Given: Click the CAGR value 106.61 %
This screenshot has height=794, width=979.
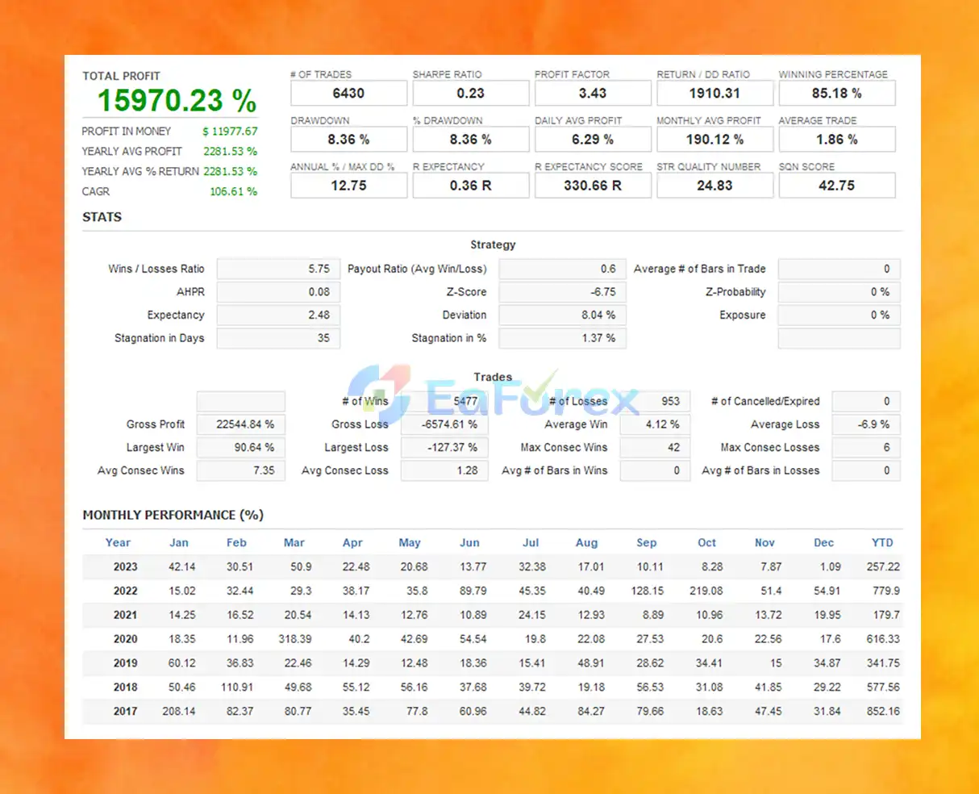Looking at the screenshot, I should click(x=233, y=191).
